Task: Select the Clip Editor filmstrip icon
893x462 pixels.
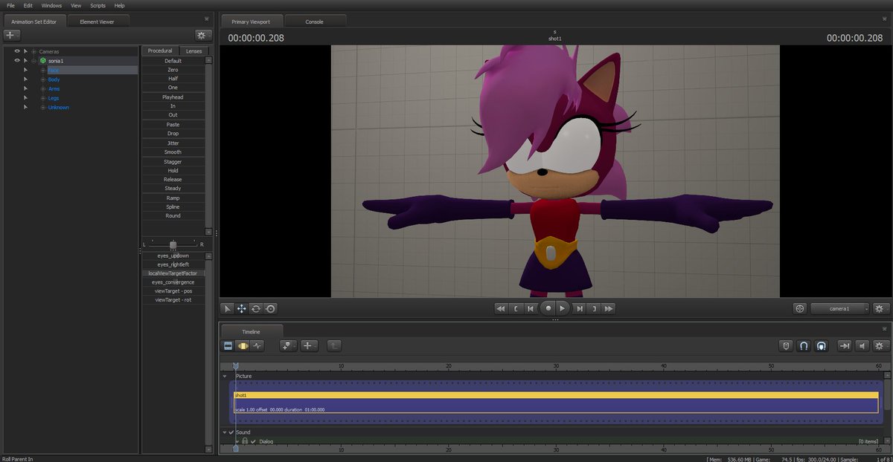Action: click(x=227, y=345)
